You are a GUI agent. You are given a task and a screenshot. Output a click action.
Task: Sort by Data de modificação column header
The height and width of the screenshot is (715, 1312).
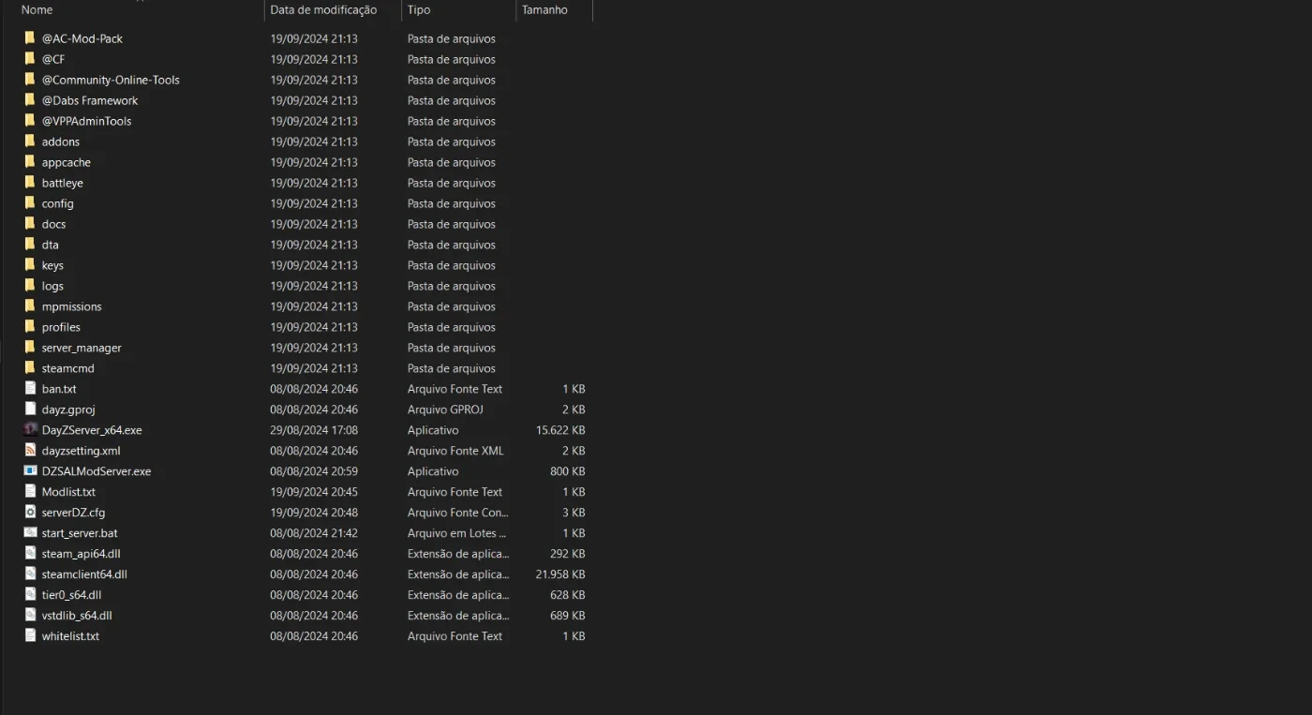[323, 9]
